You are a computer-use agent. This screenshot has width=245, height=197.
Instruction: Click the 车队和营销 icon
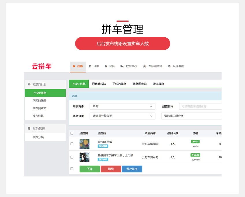144,66
